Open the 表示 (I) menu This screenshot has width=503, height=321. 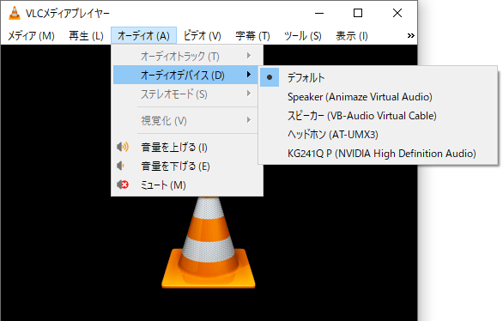coord(352,35)
